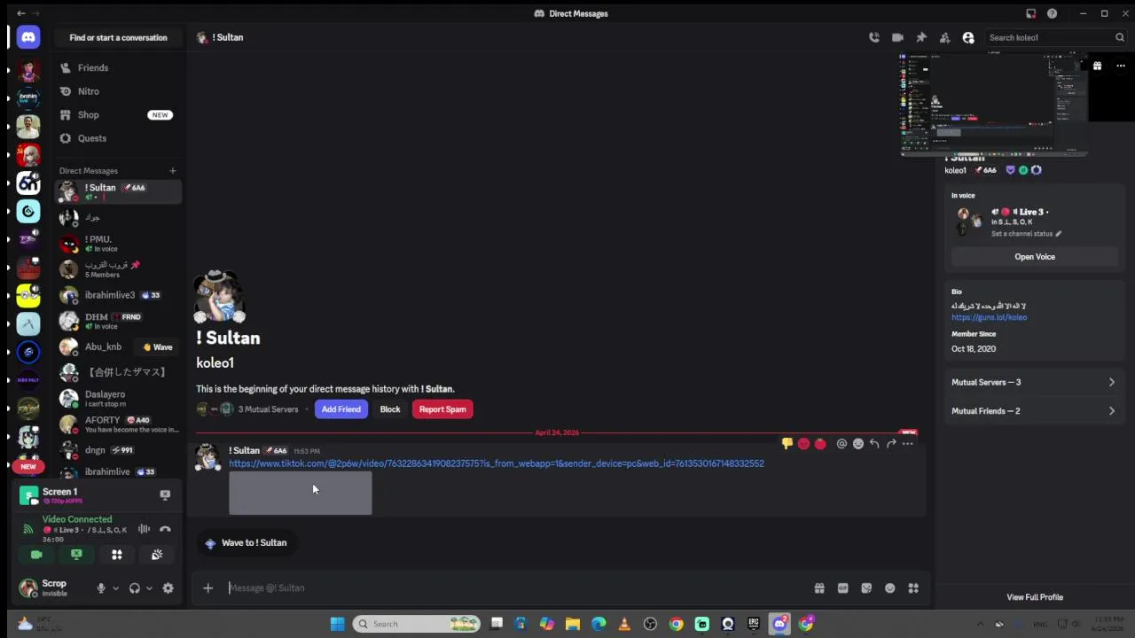Open the guns.lol/koleo bio link
This screenshot has width=1135, height=638.
tap(989, 317)
